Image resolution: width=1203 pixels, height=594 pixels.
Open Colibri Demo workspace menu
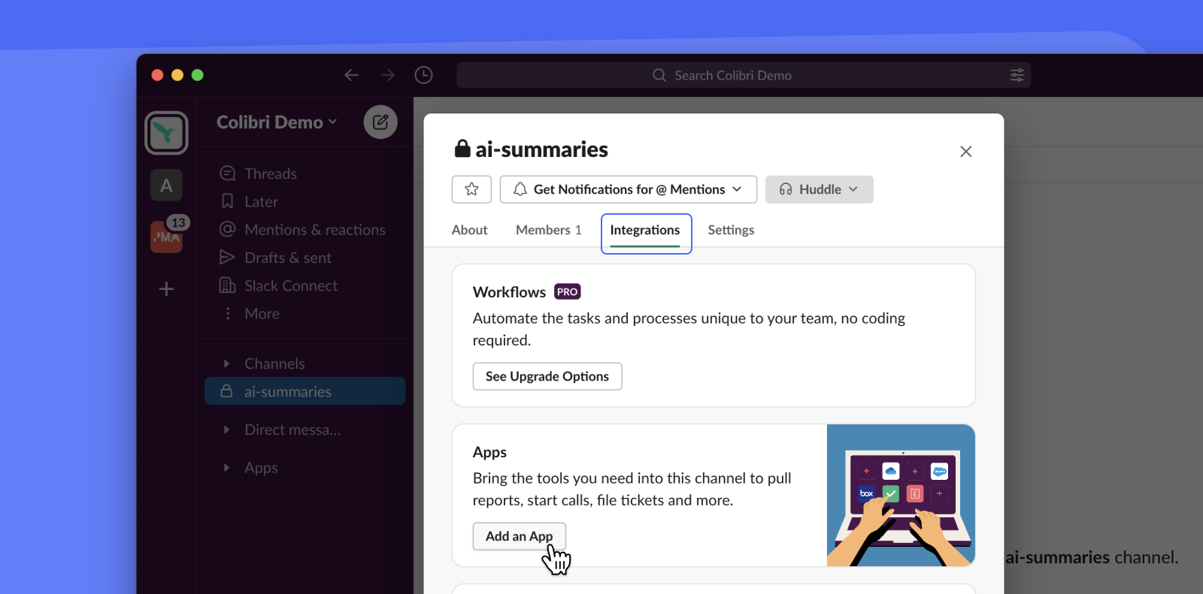[x=277, y=122]
